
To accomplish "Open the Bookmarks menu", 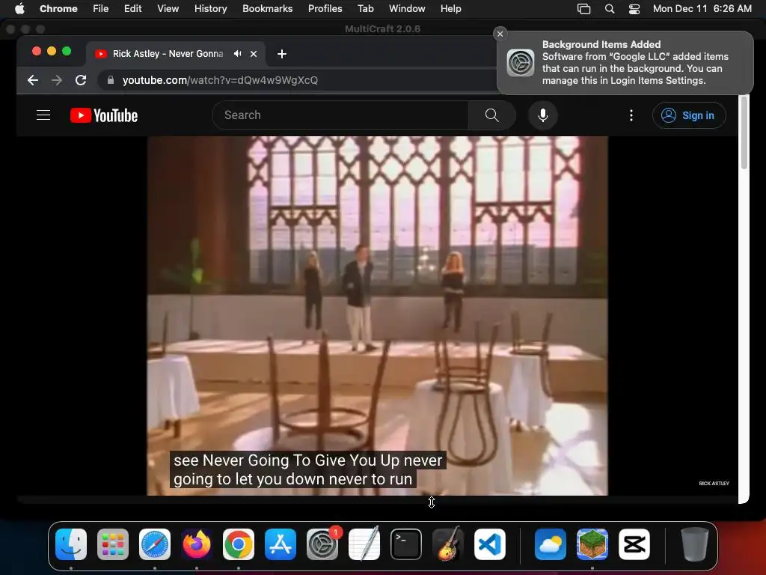I will coord(268,9).
